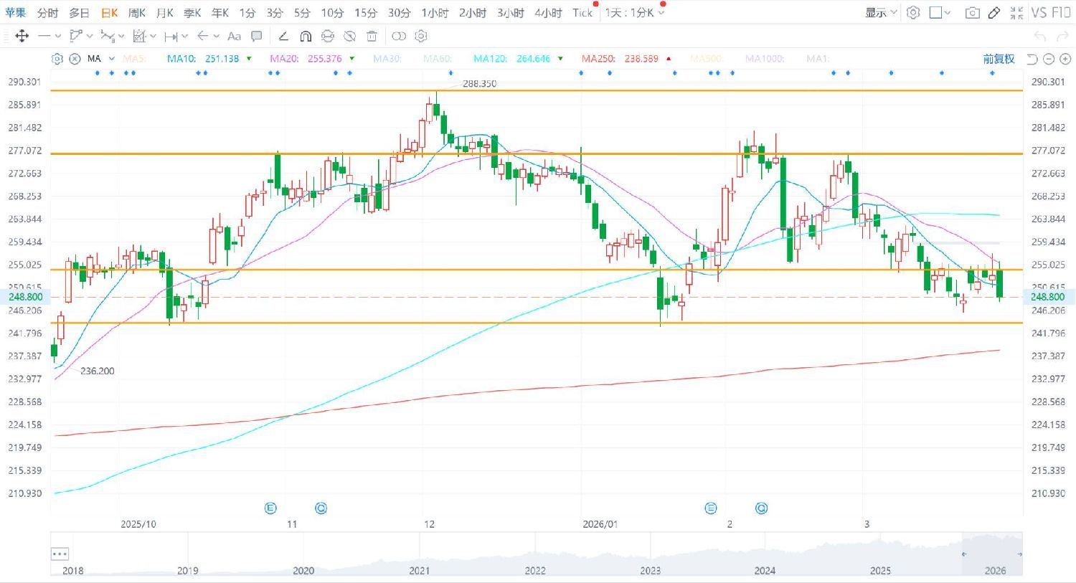Switch to the 分时 intraday tab
This screenshot has width=1076, height=583.
(47, 13)
